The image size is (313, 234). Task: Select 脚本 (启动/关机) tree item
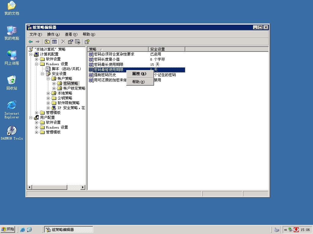coord(66,69)
